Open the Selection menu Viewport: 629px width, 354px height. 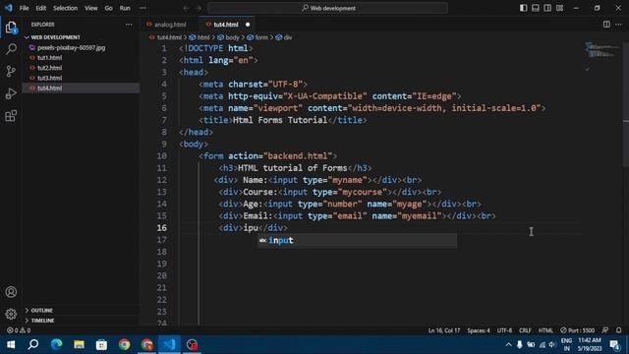tap(66, 8)
